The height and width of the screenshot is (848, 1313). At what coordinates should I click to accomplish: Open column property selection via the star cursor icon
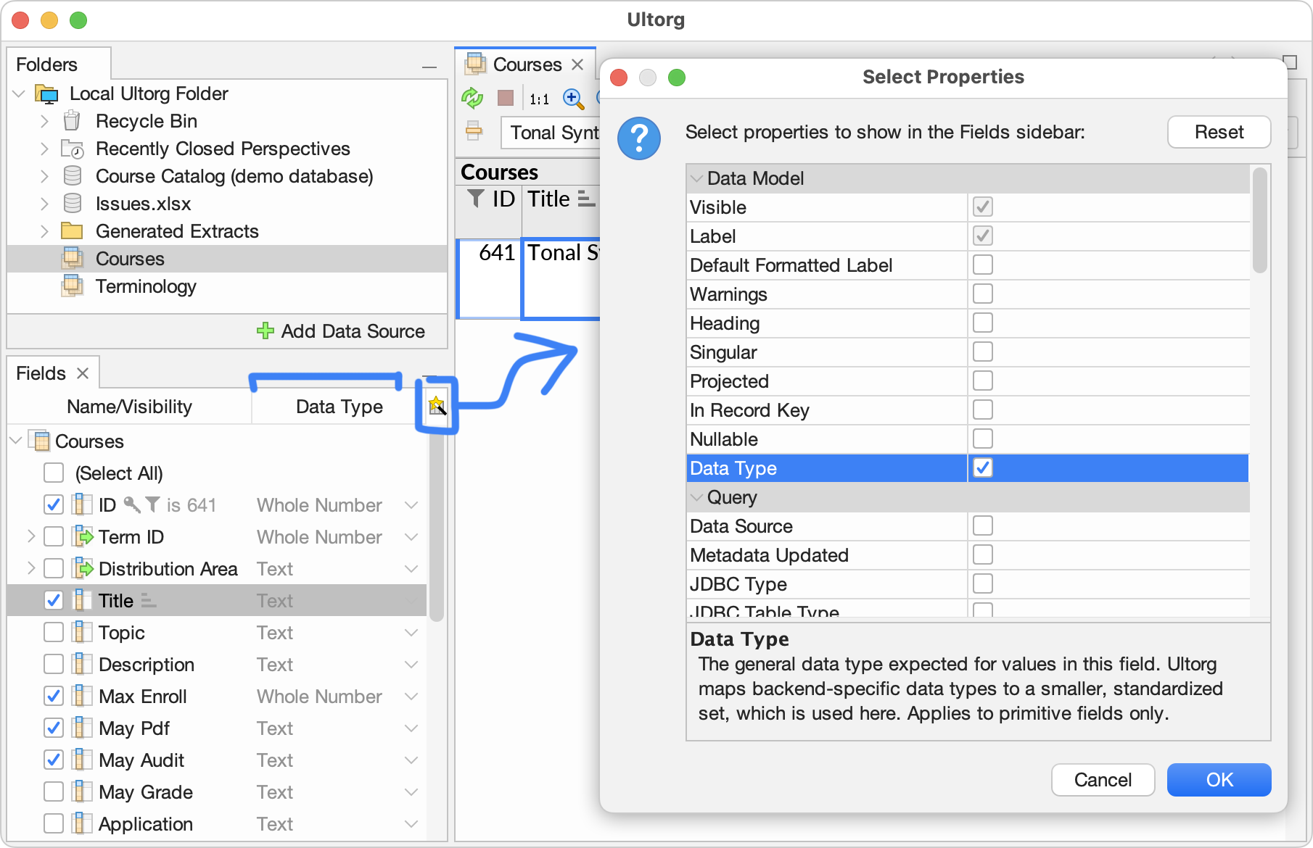click(436, 407)
